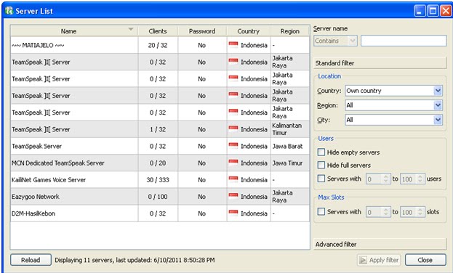This screenshot has width=453, height=273.
Task: Click the Apply filter play icon
Action: click(363, 260)
